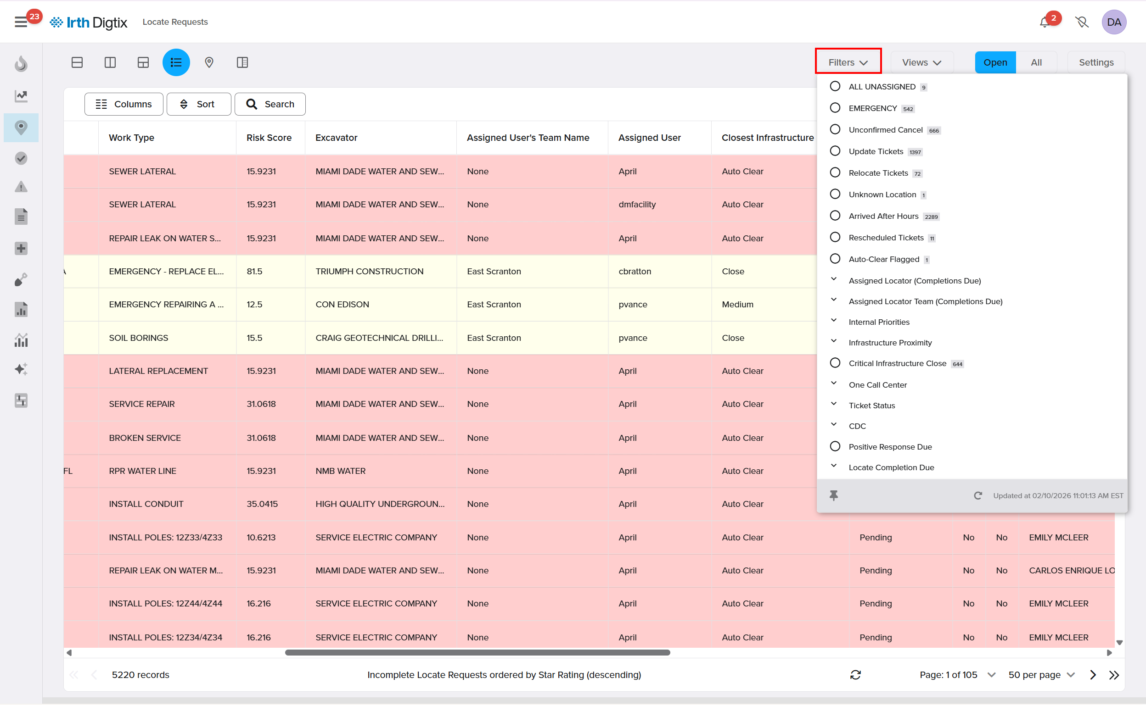This screenshot has height=706, width=1146.
Task: Open the Views menu
Action: [x=921, y=62]
